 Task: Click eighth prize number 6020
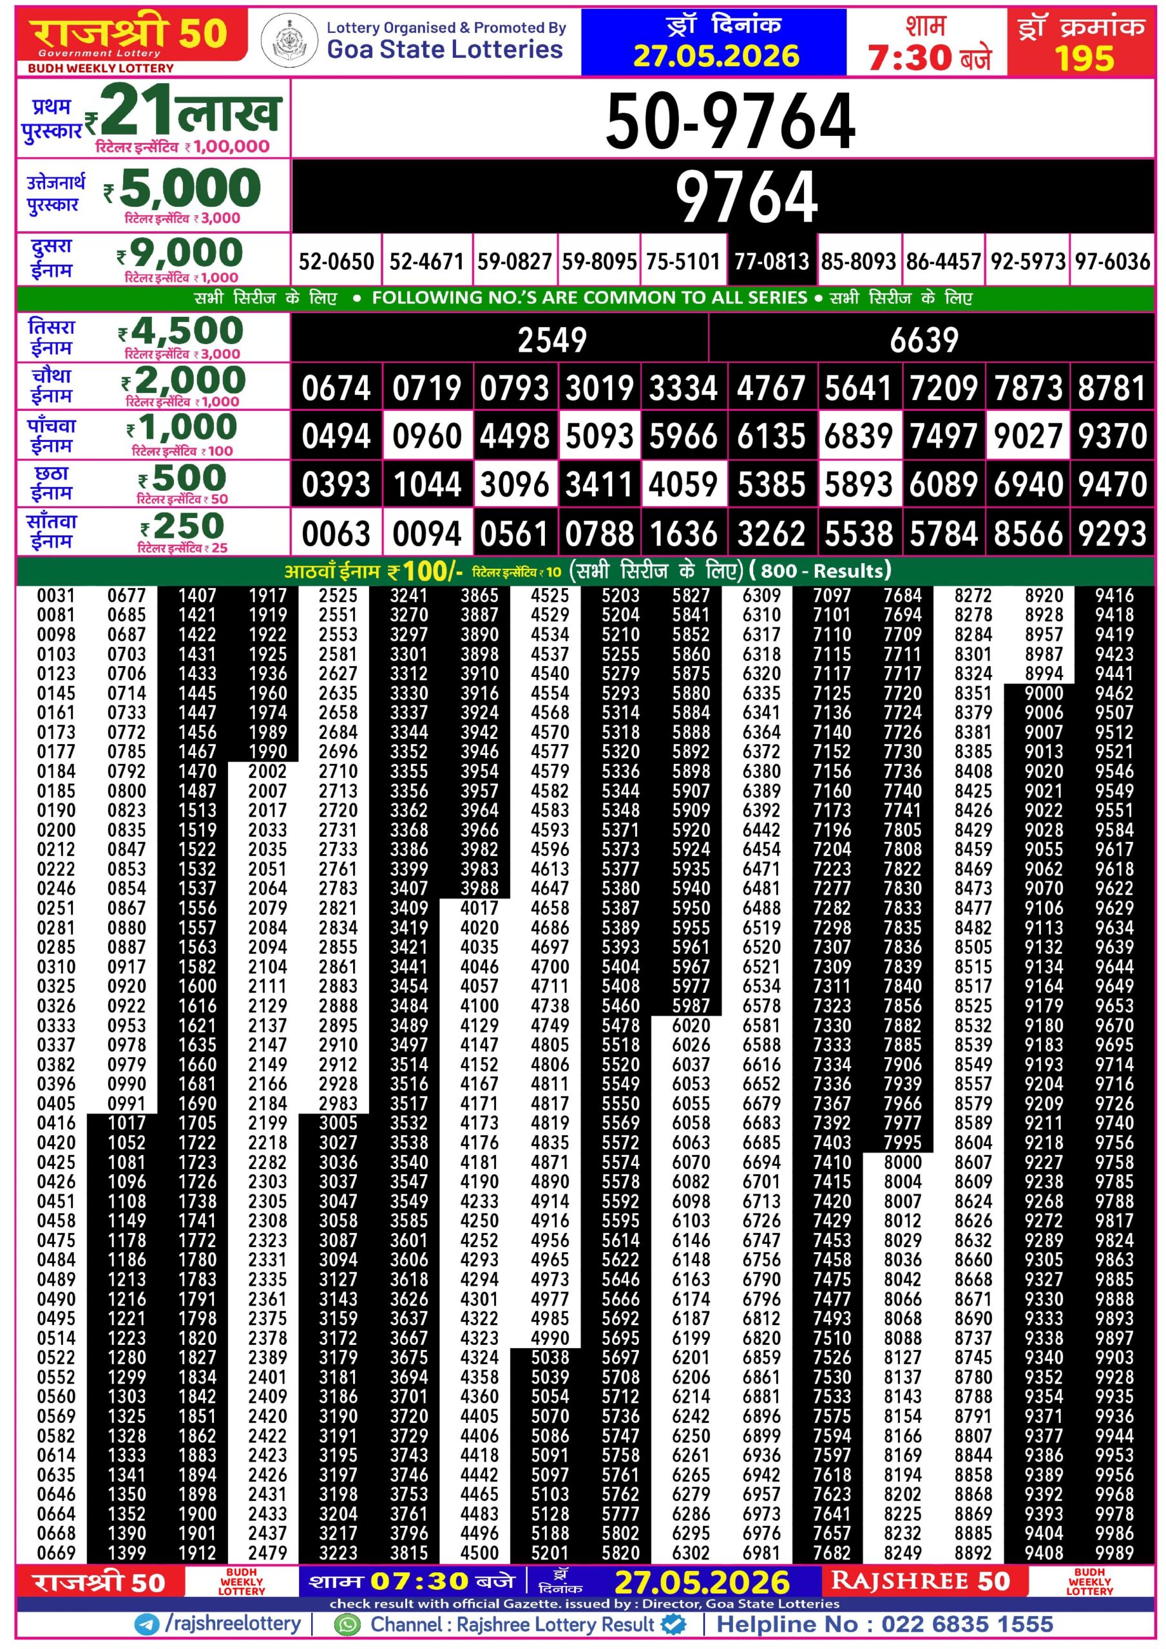[x=691, y=1025]
